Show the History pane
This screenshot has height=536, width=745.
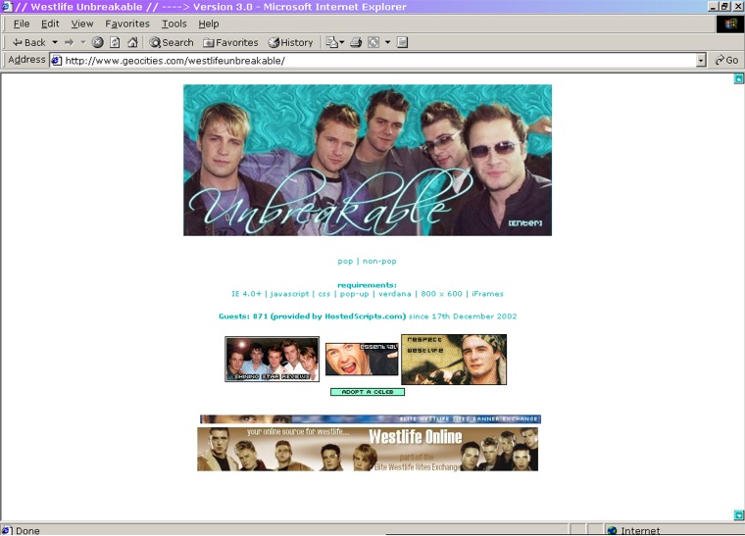point(290,42)
